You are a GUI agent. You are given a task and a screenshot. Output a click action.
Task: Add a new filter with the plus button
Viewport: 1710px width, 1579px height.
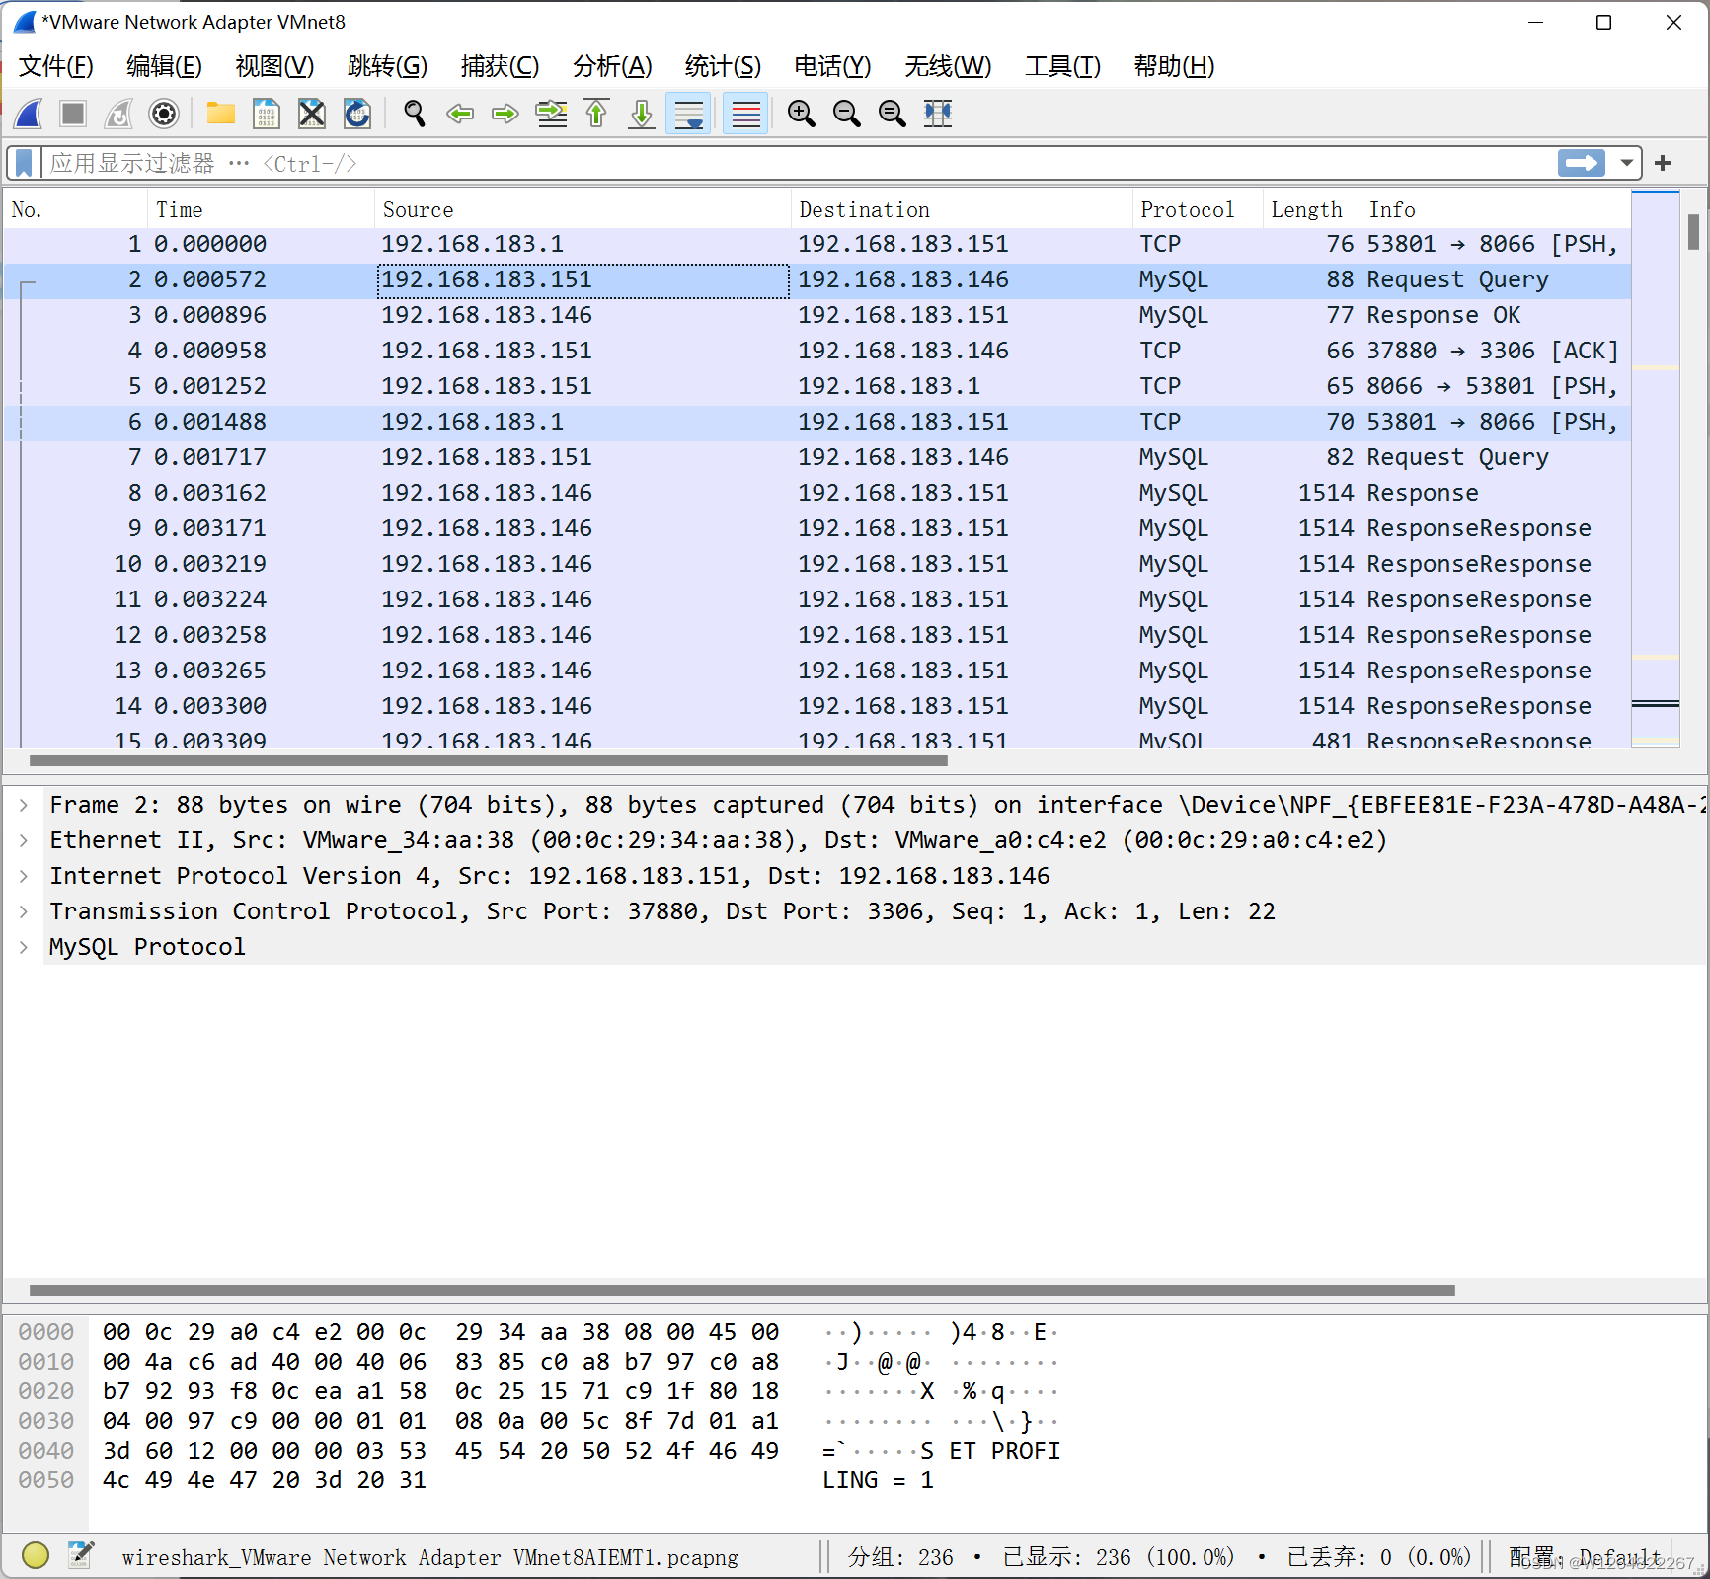(1663, 163)
